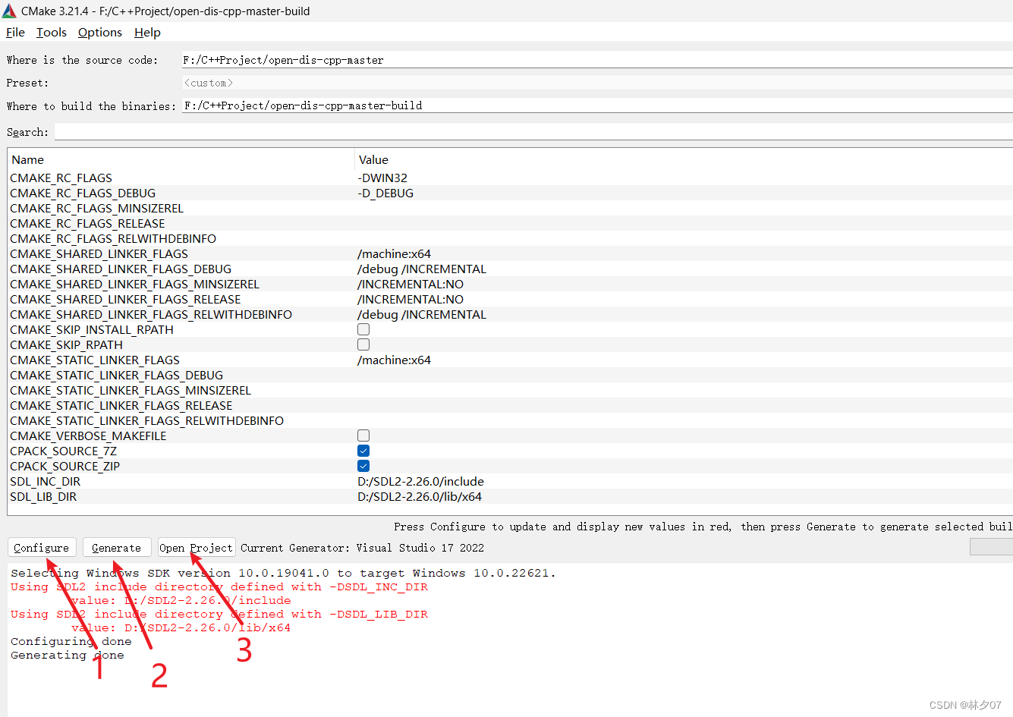Enable the CMAKE_SKIP_INSTALL_RPATH checkbox
The image size is (1013, 717).
tap(363, 329)
